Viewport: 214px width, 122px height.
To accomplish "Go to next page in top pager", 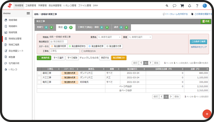I will [x=150, y=63].
